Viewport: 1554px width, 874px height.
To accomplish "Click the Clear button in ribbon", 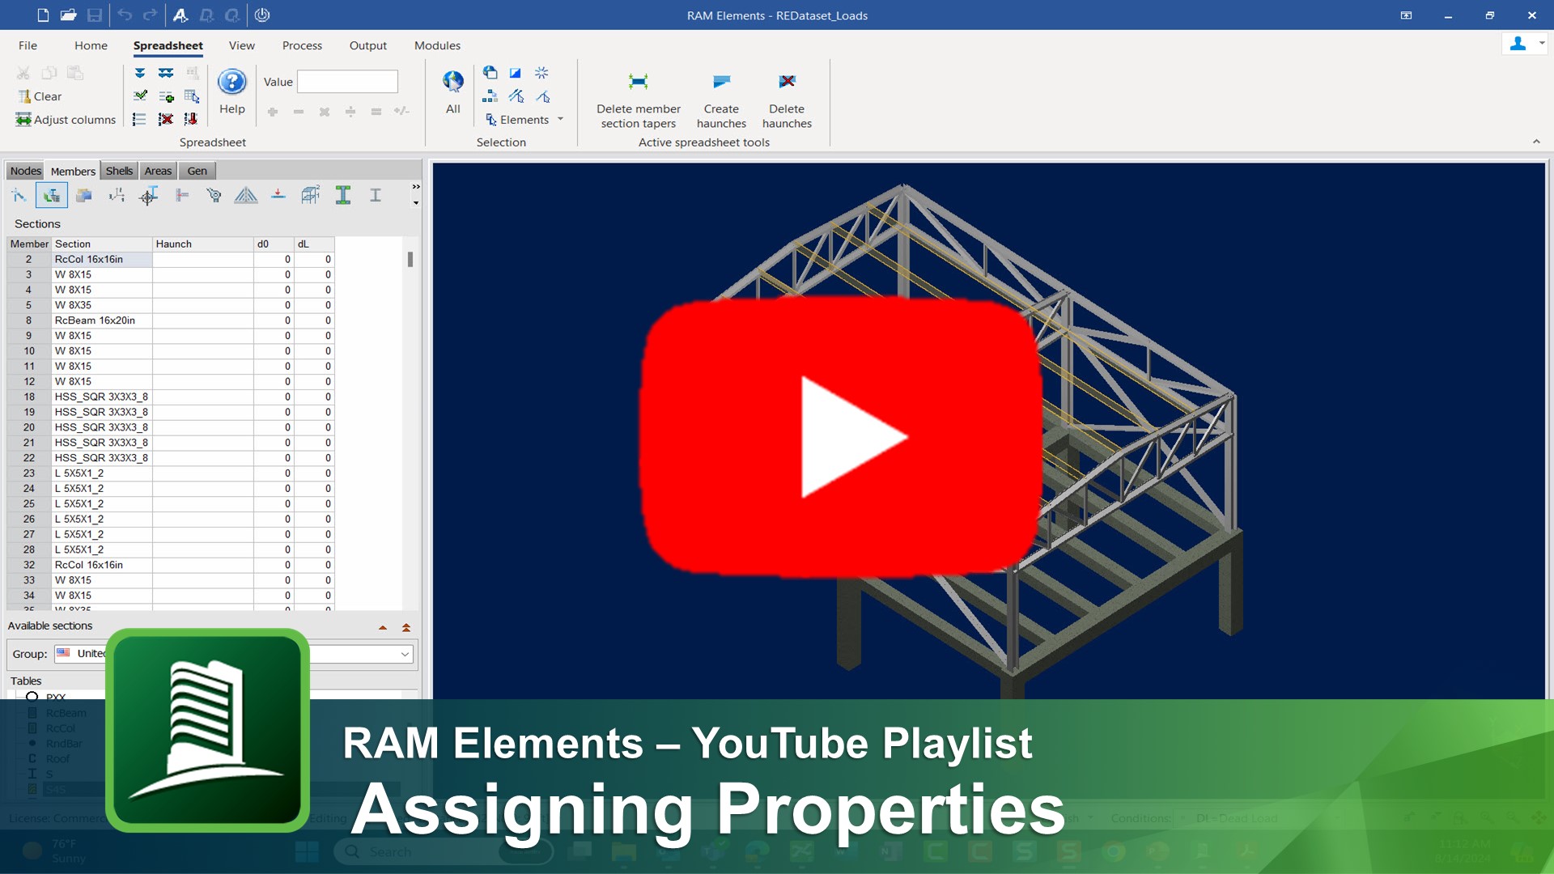I will click(x=40, y=96).
